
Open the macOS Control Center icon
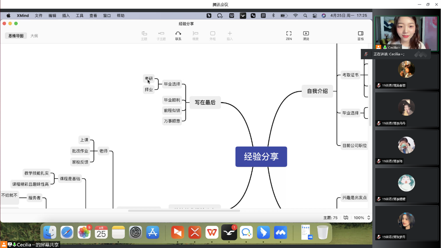coord(314,16)
